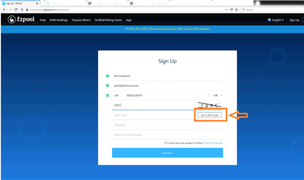Select the Sign Up - F2Pool browser tab
Image resolution: width=304 pixels, height=180 pixels.
click(20, 4)
